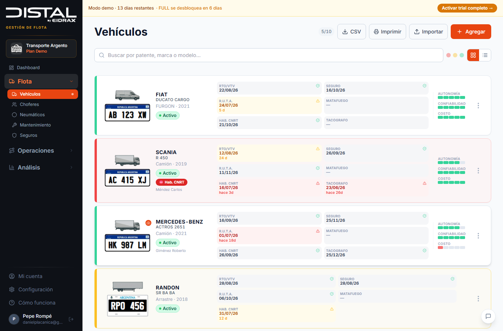
Task: Click driver name Méndez Carlos
Action: click(169, 190)
